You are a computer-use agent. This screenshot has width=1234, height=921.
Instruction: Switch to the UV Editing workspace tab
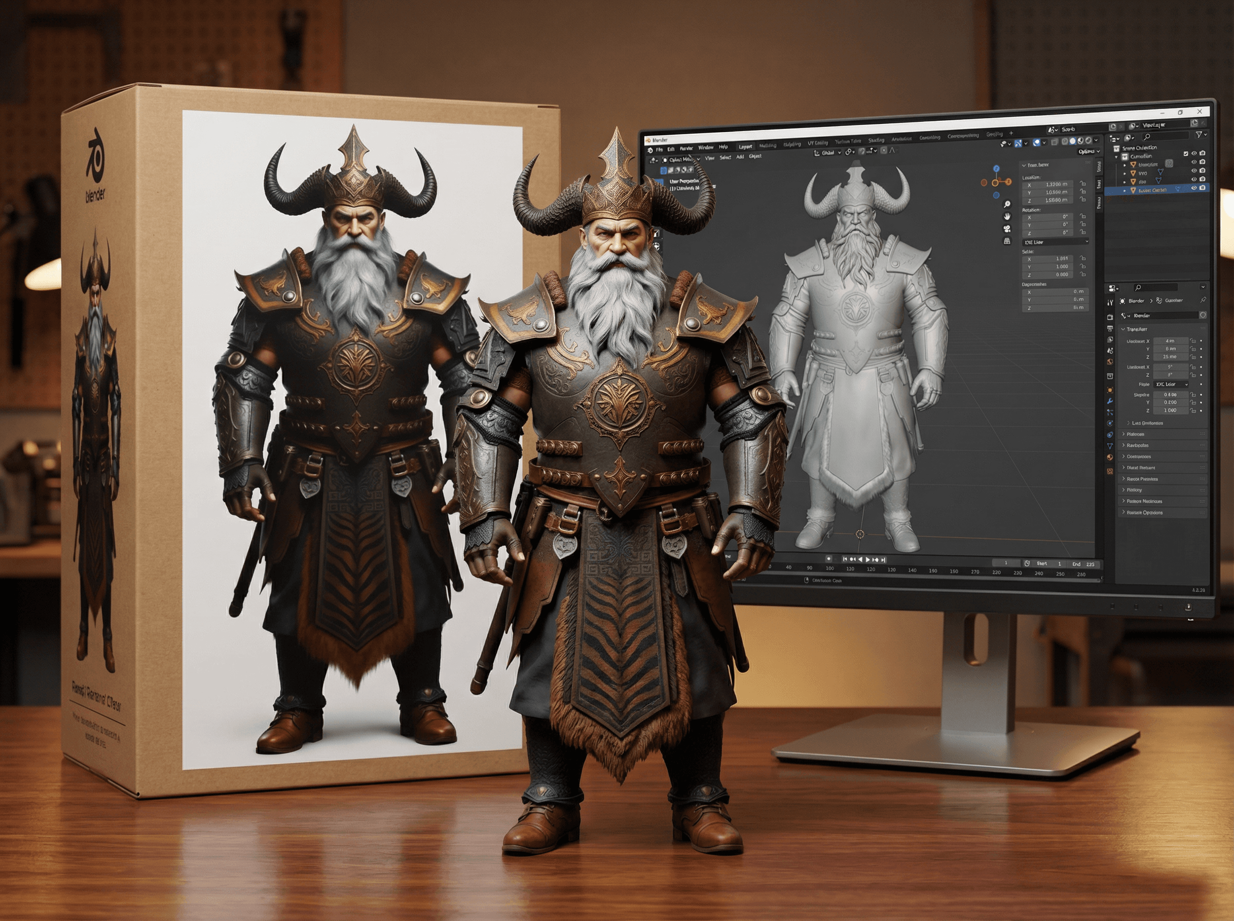818,143
